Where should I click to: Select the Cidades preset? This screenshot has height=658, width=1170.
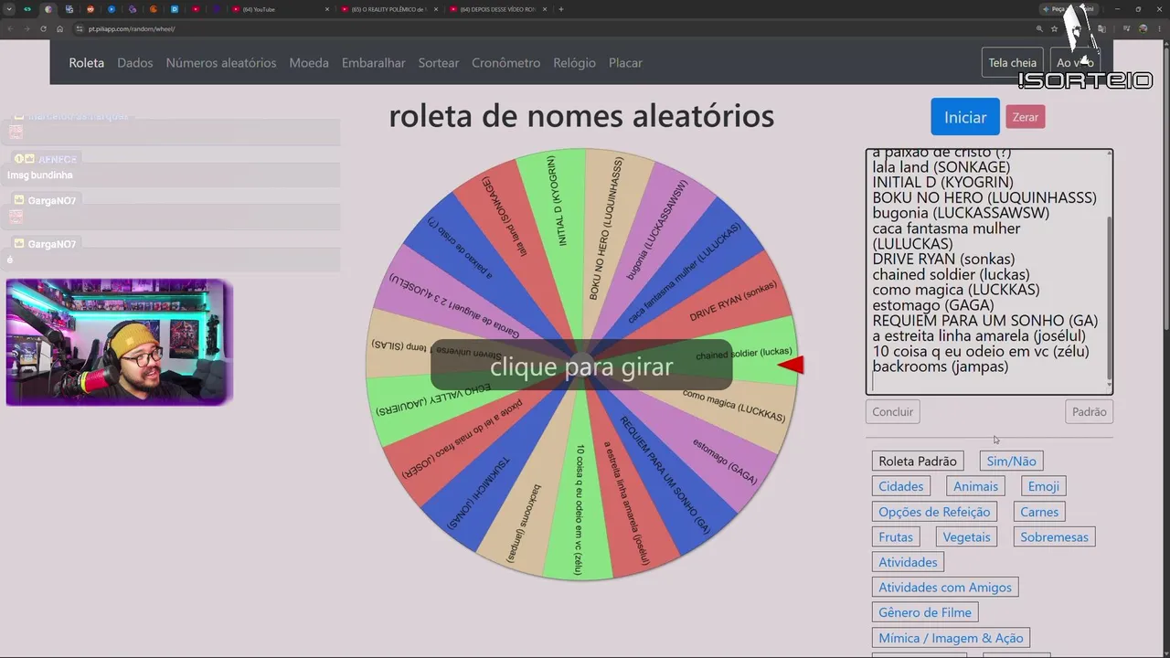901,487
